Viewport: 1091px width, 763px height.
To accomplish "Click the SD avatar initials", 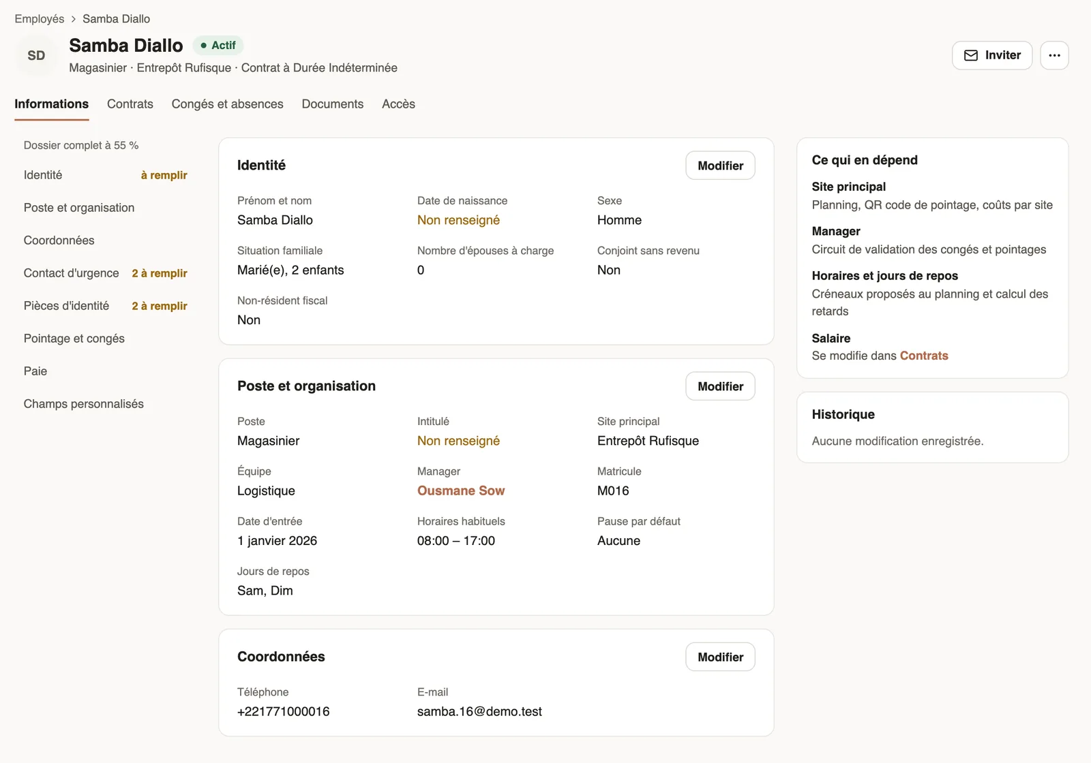I will point(36,55).
